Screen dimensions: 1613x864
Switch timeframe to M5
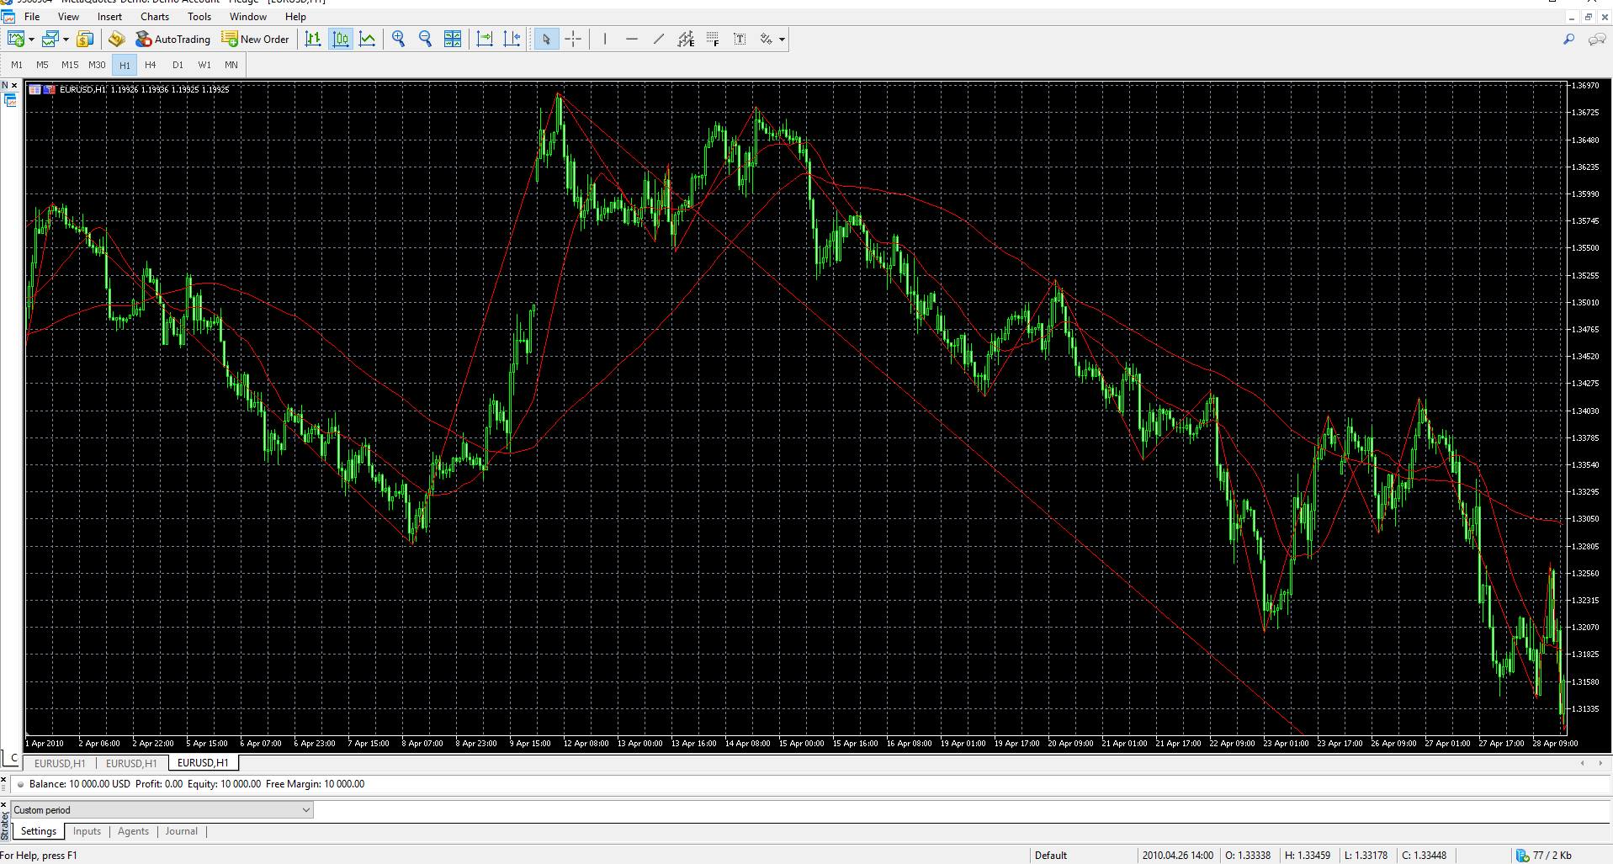pos(42,65)
